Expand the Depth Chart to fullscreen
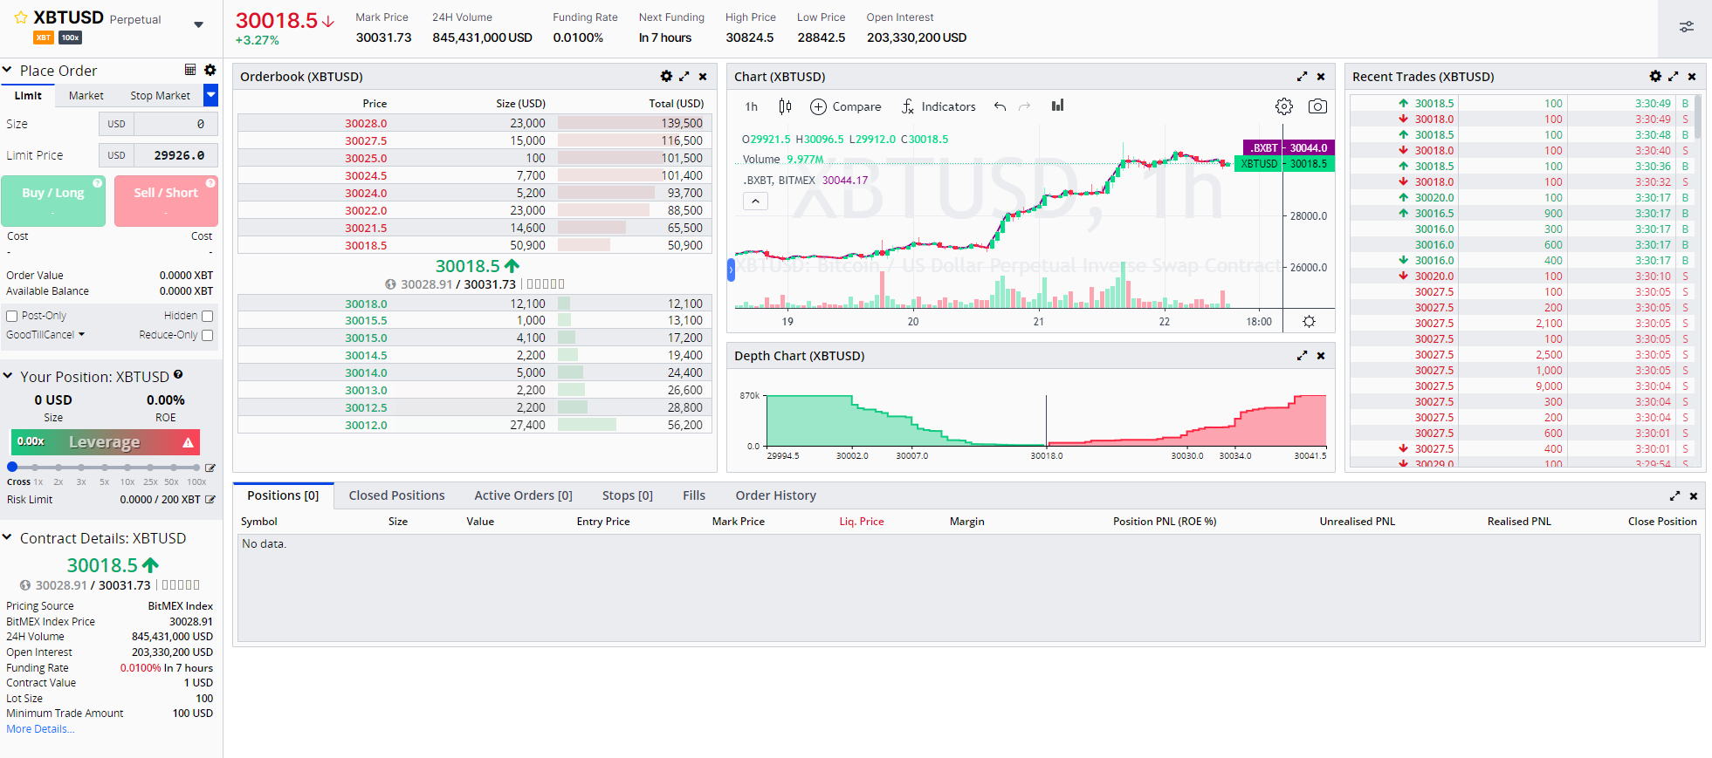 pyautogui.click(x=1302, y=356)
